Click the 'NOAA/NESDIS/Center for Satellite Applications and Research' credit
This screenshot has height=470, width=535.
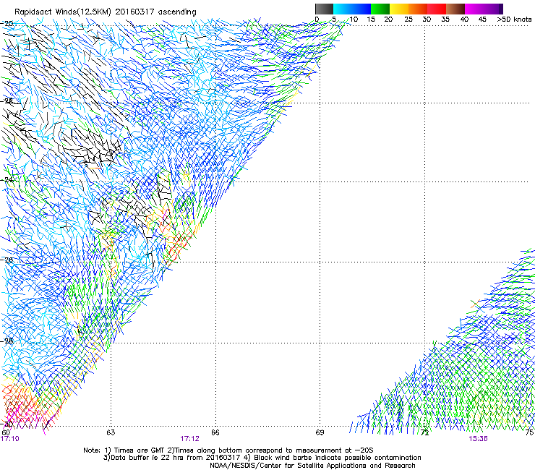pyautogui.click(x=312, y=465)
